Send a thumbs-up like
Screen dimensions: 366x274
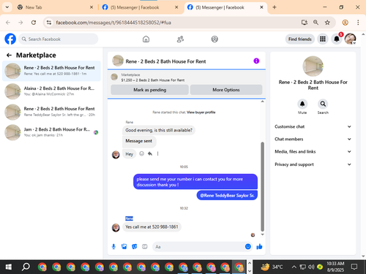point(259,247)
